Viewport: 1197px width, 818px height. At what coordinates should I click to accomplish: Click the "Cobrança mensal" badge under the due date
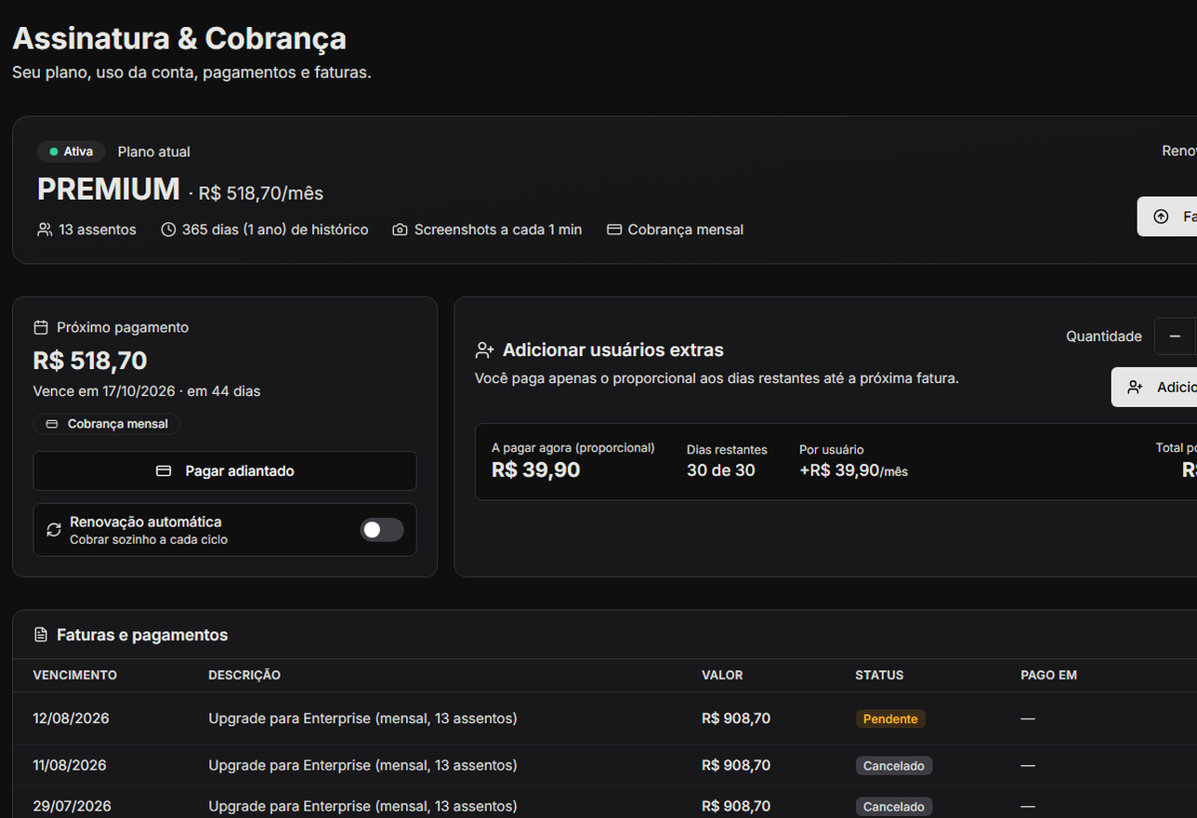point(107,424)
